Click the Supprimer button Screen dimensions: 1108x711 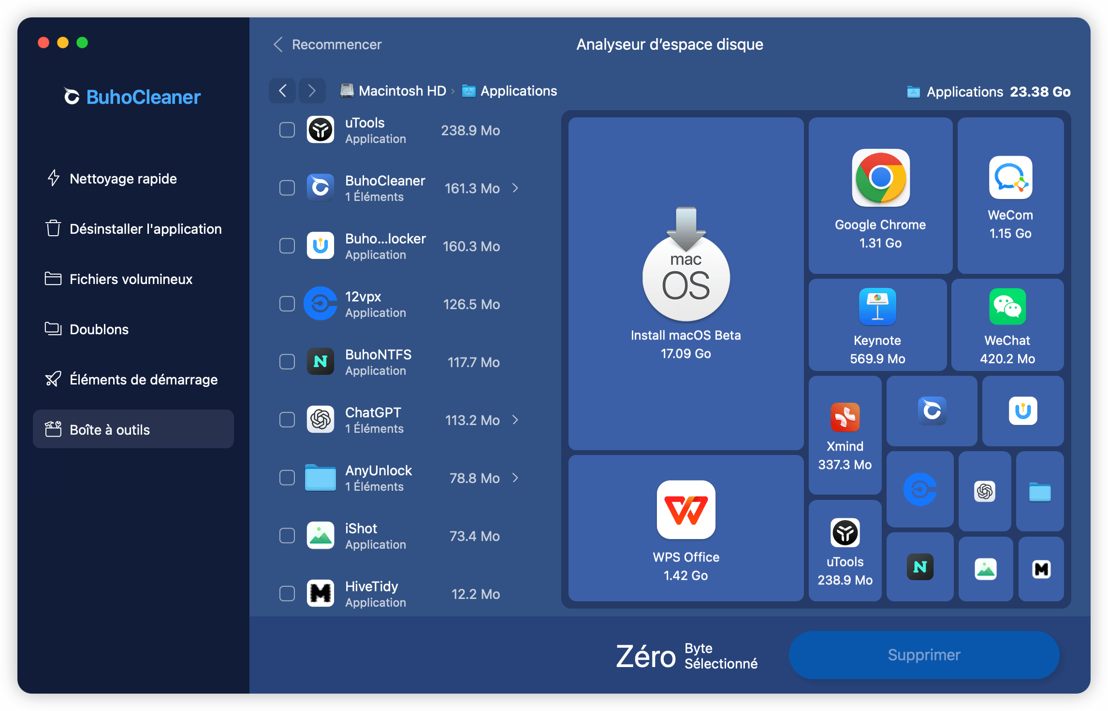924,654
